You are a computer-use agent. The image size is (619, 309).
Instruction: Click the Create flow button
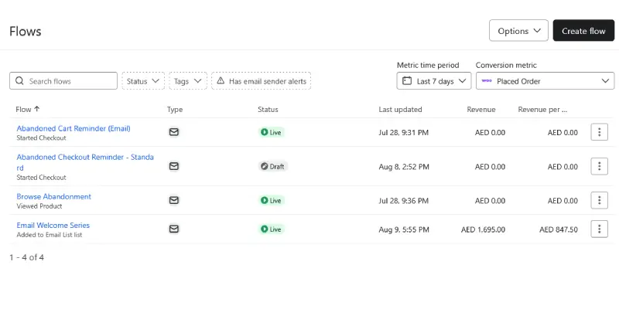coord(583,31)
